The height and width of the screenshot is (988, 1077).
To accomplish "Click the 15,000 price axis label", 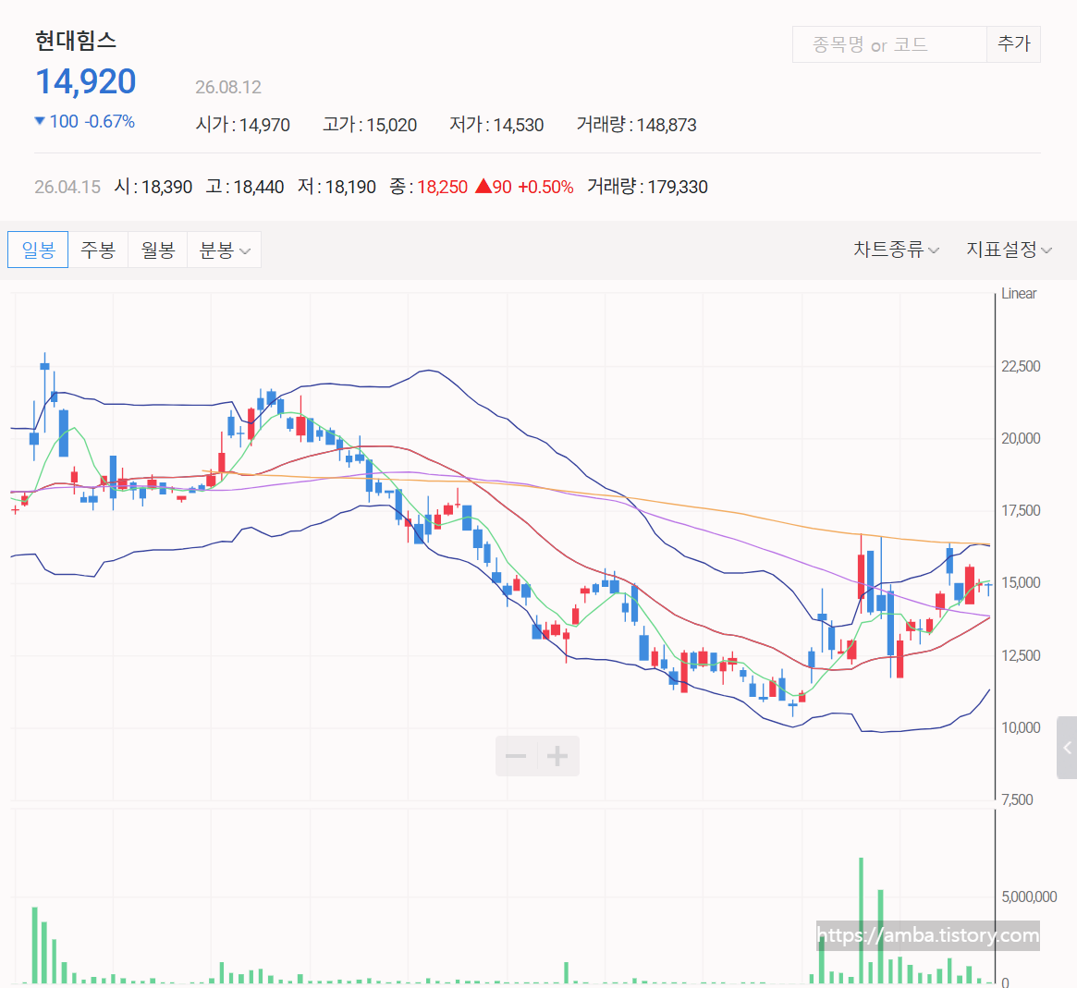I will 1021,582.
